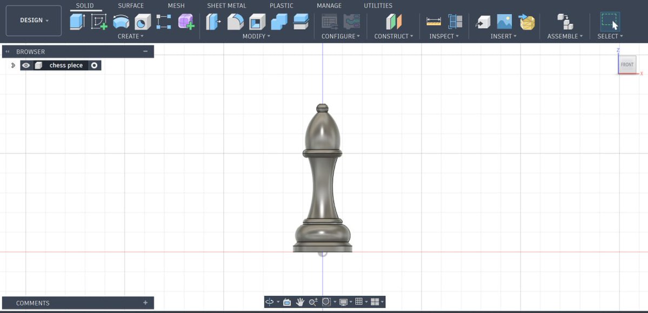The height and width of the screenshot is (313, 648).
Task: Select the purple Derive tool icon
Action: point(186,22)
